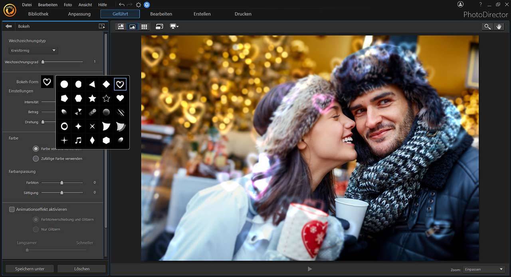Choose the ring-shaped bokeh form
Screen dimensions: 511x277
pos(64,126)
